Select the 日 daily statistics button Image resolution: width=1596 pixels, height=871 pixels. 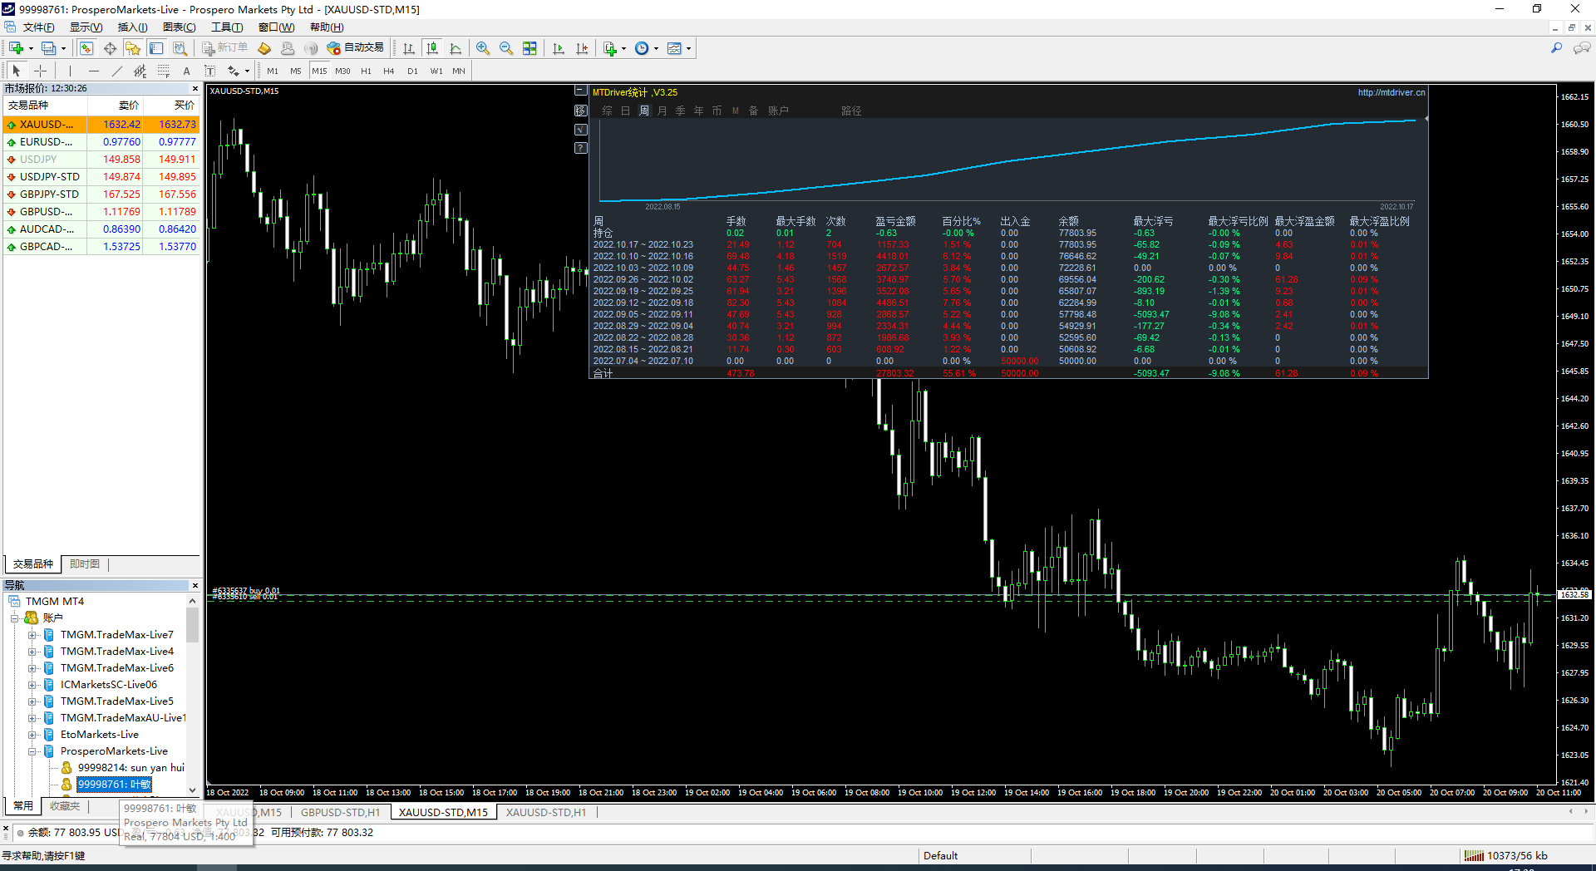(x=625, y=111)
